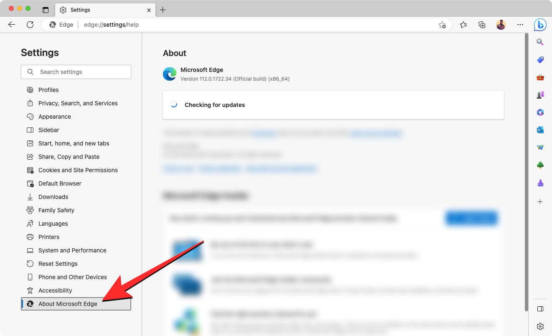This screenshot has height=336, width=552.
Task: Open the Appearance settings section
Action: tap(54, 117)
